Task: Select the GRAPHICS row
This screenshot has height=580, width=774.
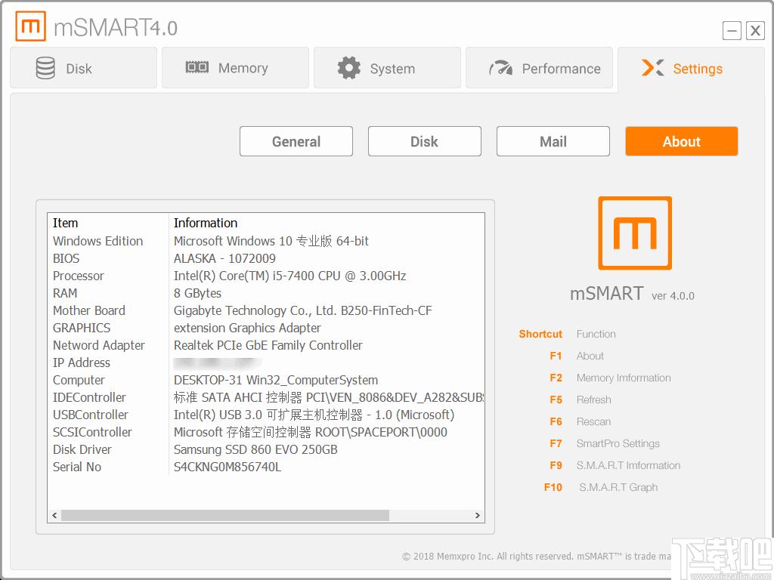Action: pyautogui.click(x=266, y=328)
